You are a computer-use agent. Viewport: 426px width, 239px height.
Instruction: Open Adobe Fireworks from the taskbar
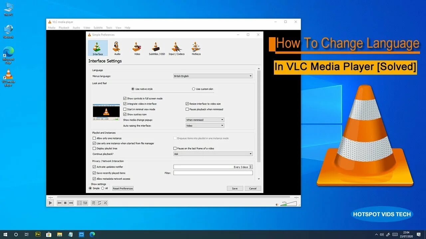pos(38,234)
